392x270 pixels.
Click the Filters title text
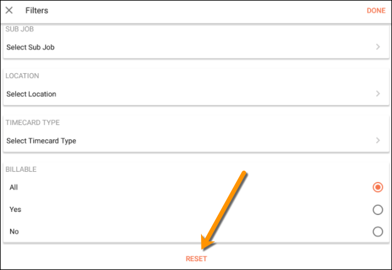(x=37, y=11)
